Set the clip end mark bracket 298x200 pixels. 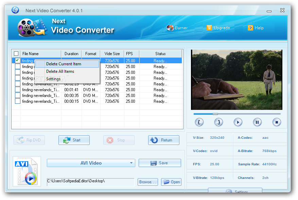point(218,122)
